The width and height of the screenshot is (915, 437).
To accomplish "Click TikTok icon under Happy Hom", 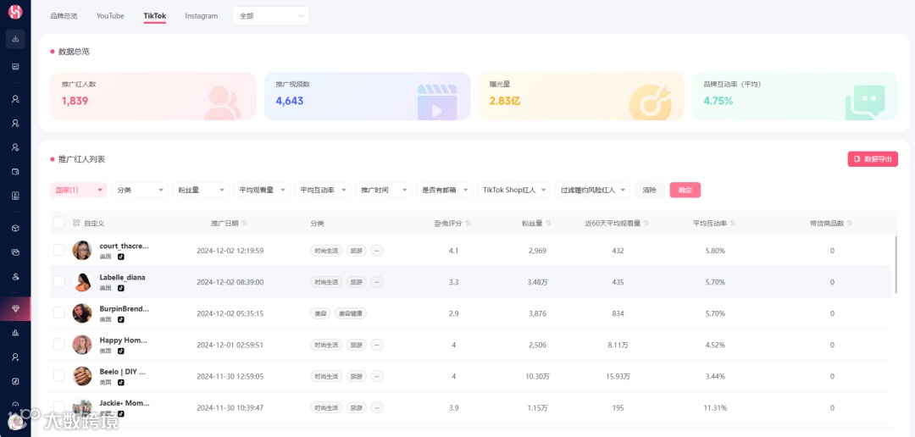I will tap(121, 351).
